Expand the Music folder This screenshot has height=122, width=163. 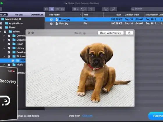[4, 65]
